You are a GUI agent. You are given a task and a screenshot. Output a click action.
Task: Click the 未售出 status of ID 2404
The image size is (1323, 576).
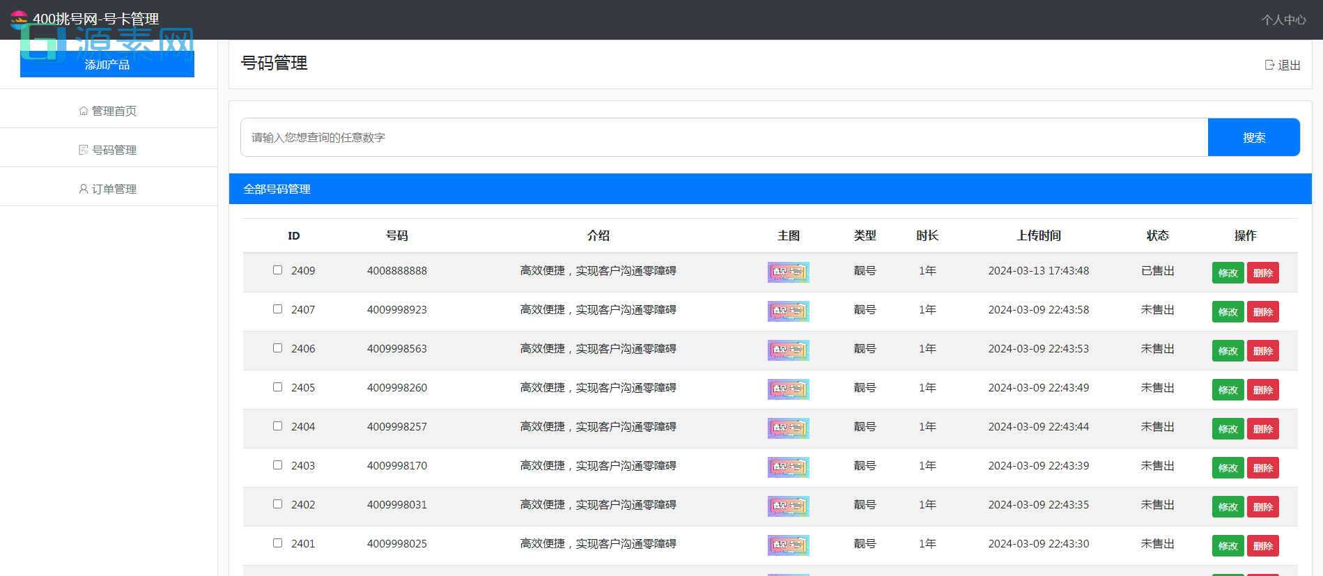[1158, 426]
